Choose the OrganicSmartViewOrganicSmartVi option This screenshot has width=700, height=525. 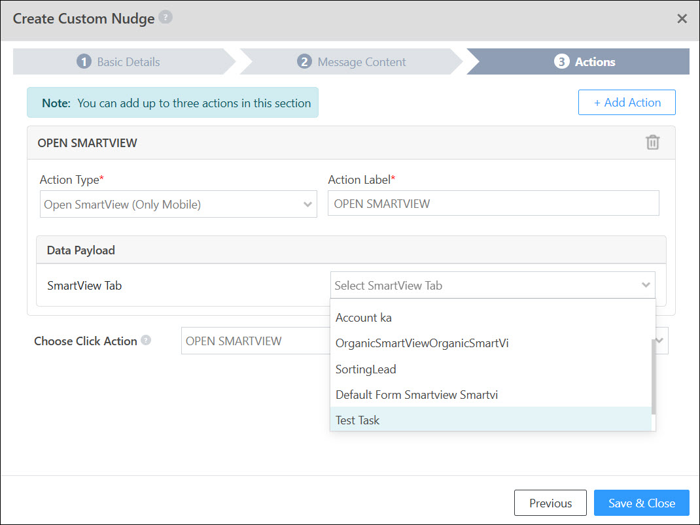[x=491, y=343]
